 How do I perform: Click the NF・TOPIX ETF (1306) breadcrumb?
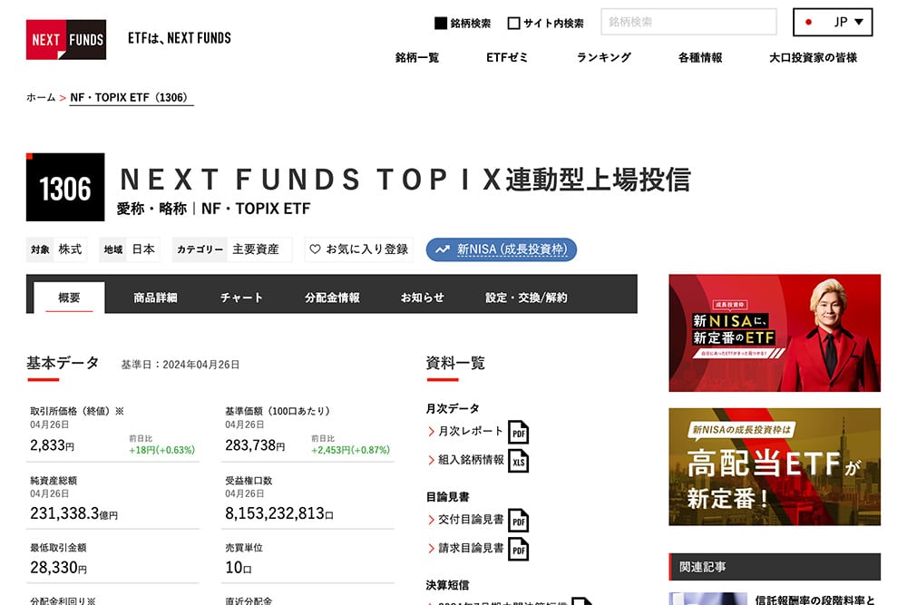coord(132,97)
